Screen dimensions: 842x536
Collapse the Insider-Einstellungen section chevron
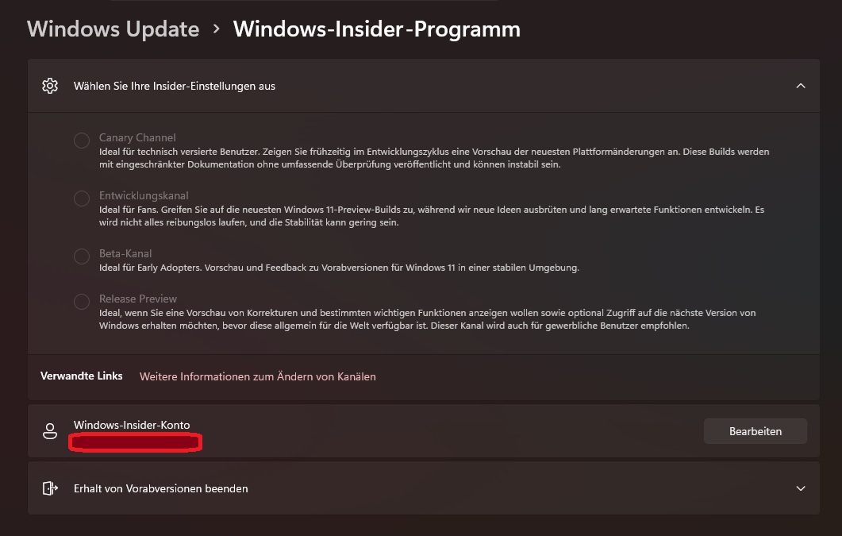(801, 86)
